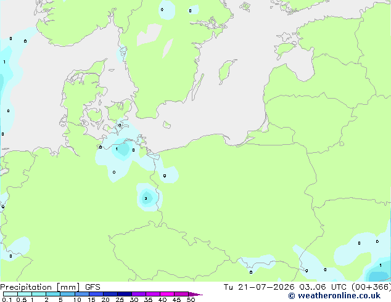Click the "2" value on the German-Polish border
Screen dimensions: 391x302
coord(146,198)
